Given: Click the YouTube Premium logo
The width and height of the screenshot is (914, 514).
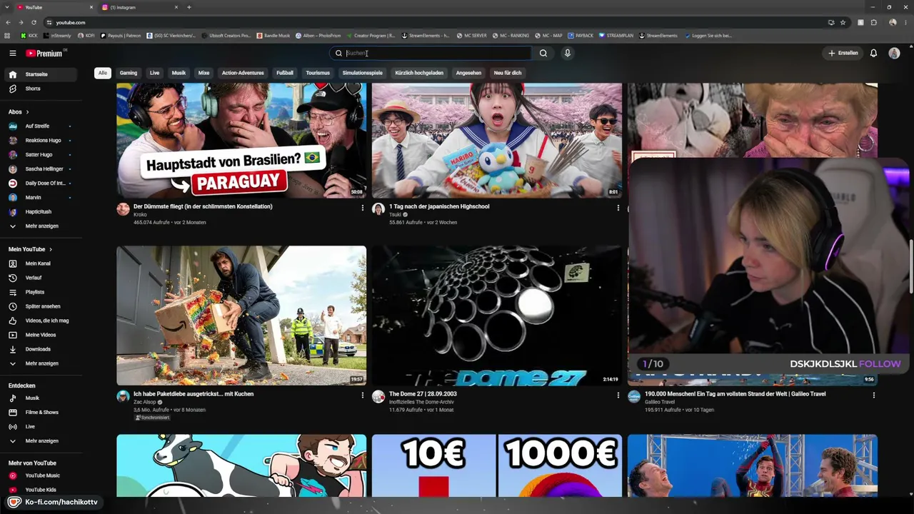Looking at the screenshot, I should pos(44,54).
